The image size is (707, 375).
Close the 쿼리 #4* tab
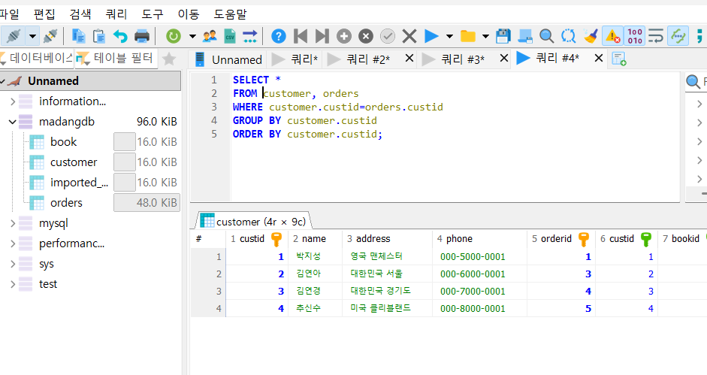598,58
